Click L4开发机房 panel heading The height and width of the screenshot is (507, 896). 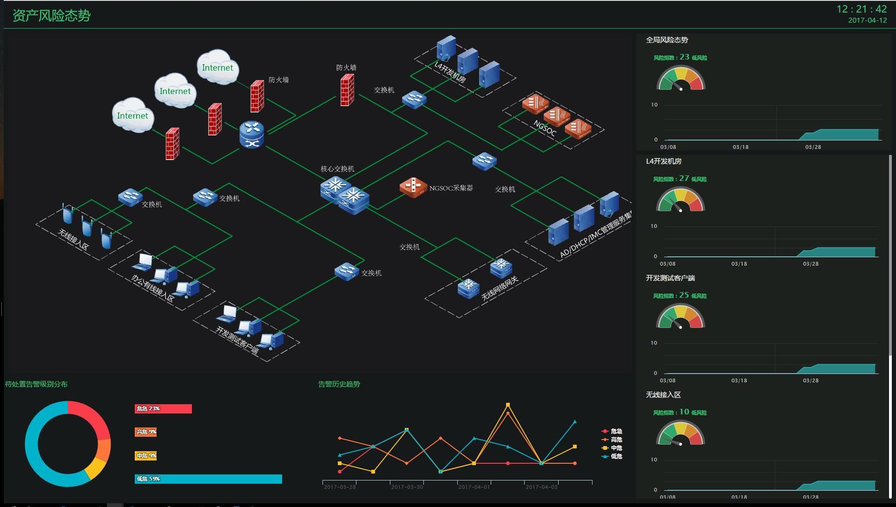[x=664, y=161]
